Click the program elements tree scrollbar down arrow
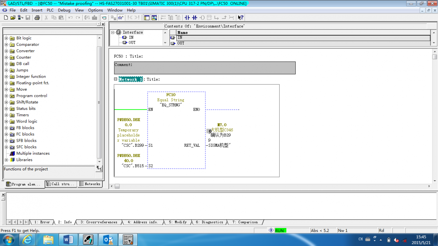Viewport: 438px width, 246px height. tap(100, 162)
